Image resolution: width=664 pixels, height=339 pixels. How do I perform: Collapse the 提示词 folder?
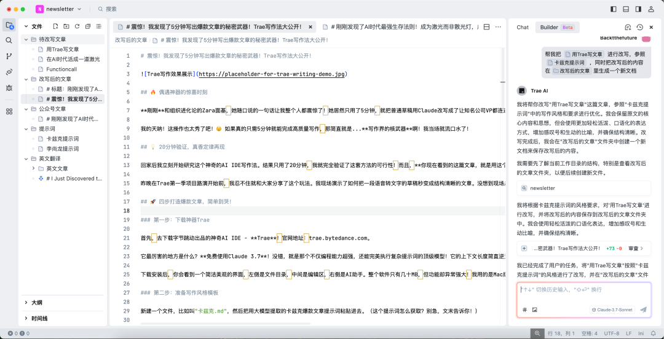coord(26,128)
